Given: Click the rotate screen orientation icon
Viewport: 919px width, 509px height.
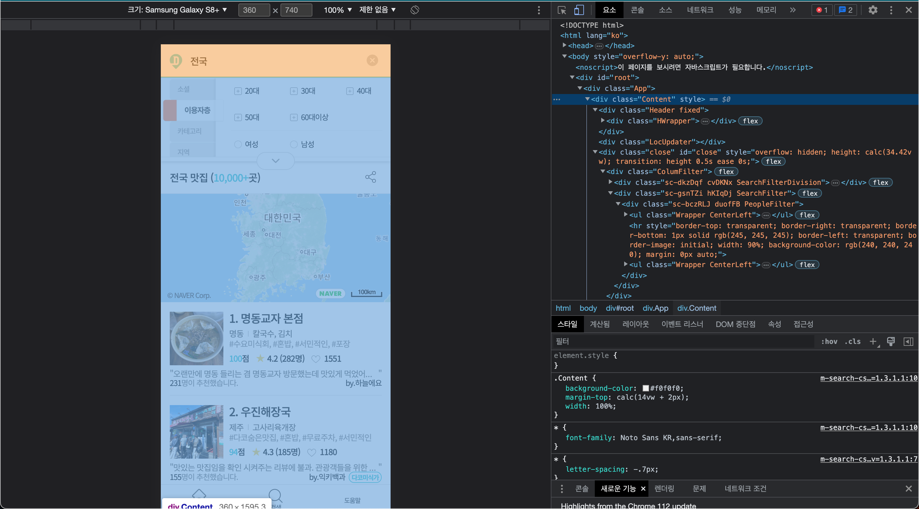Looking at the screenshot, I should tap(415, 10).
